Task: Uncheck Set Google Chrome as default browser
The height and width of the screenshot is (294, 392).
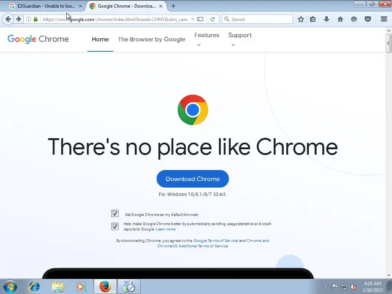Action: (115, 213)
